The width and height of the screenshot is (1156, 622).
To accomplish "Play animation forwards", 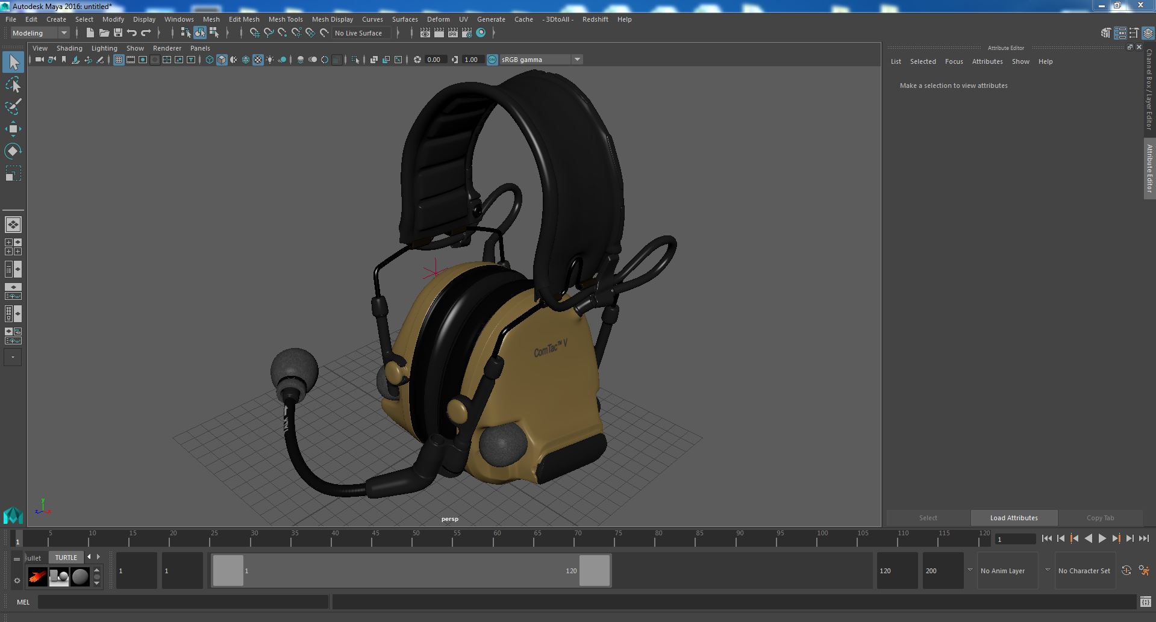I will click(1102, 539).
